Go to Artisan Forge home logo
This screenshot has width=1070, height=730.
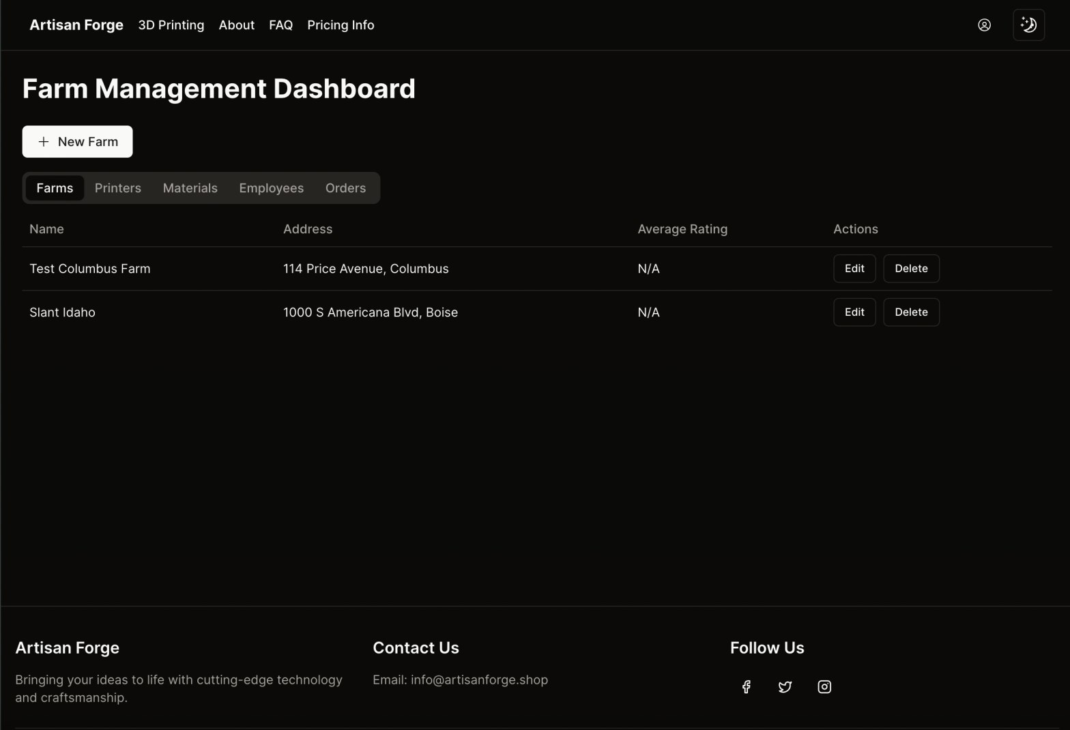[76, 25]
